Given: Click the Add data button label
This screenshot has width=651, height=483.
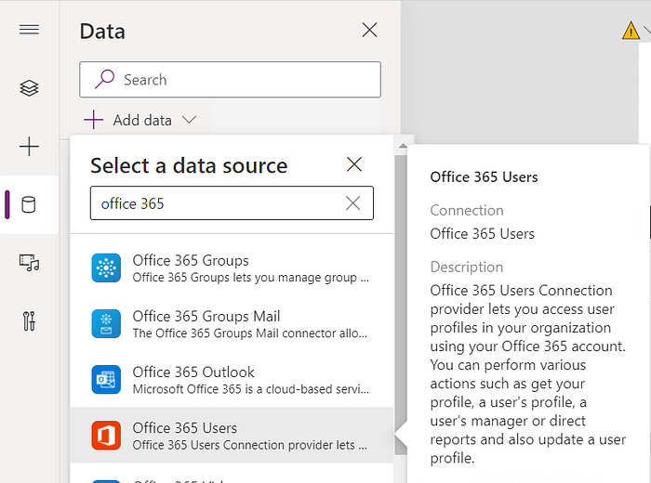Looking at the screenshot, I should click(142, 120).
